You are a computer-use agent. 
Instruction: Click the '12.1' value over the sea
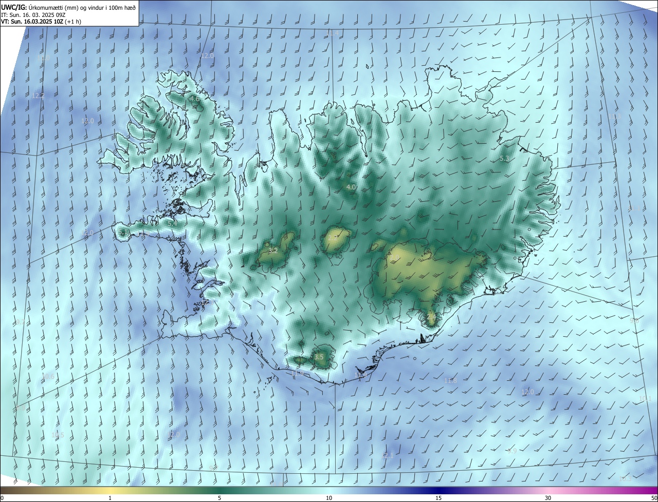coord(387,455)
